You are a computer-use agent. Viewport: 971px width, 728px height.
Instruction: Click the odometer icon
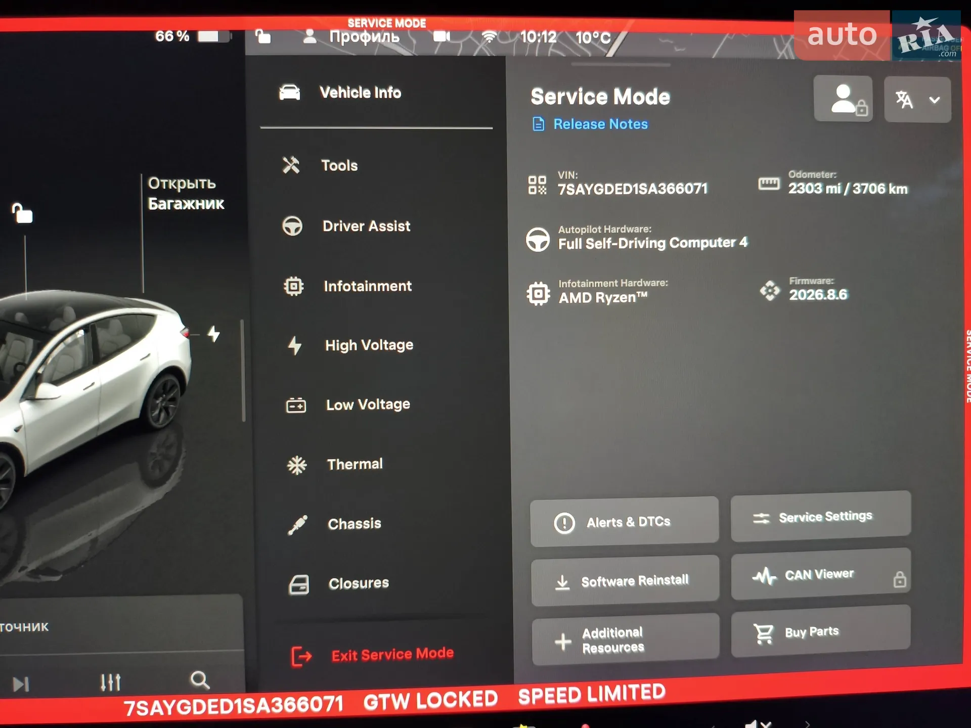(x=769, y=184)
